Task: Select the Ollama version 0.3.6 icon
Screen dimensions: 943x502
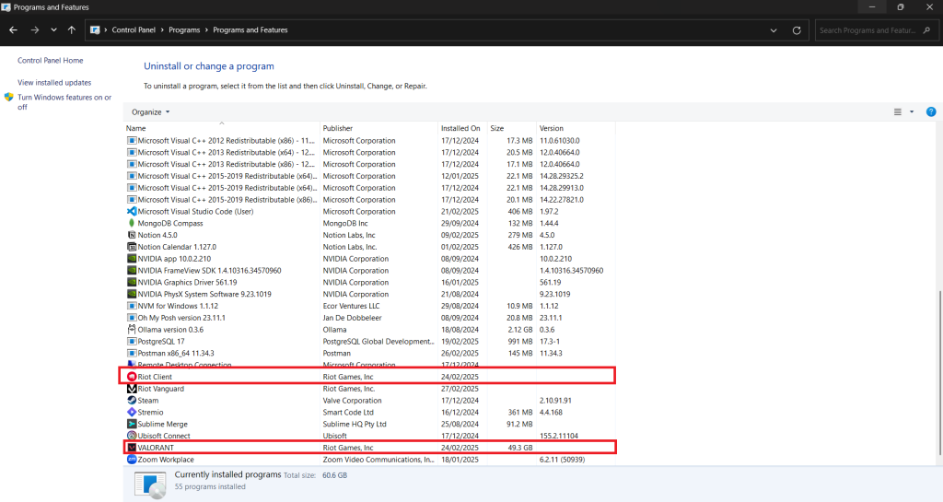Action: point(132,330)
